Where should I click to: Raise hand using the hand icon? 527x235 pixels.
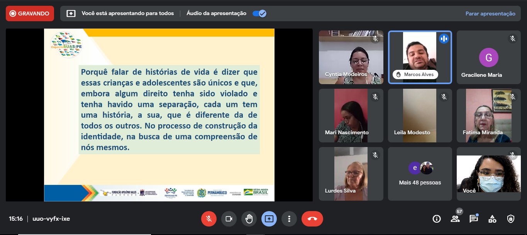click(249, 219)
